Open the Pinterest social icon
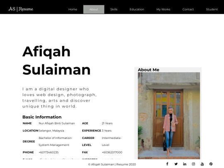Viewport: 224px width, 168px height. [x=211, y=164]
